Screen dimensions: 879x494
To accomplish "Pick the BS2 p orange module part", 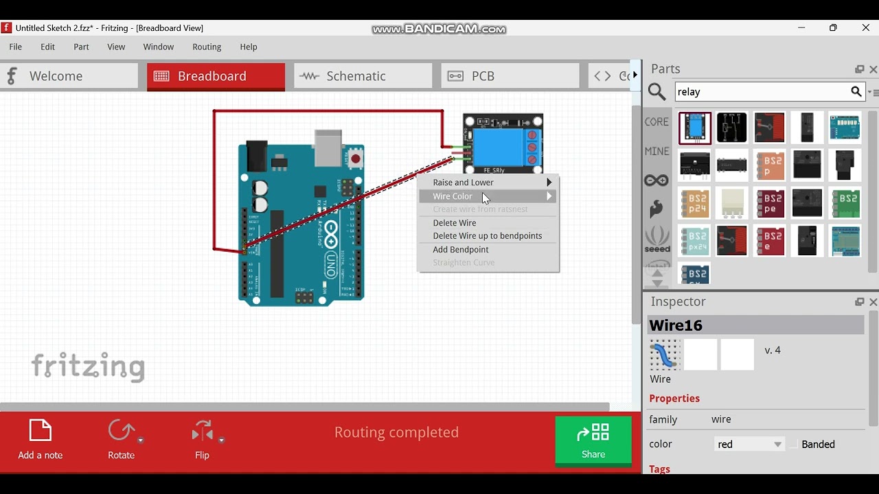I will coord(769,165).
